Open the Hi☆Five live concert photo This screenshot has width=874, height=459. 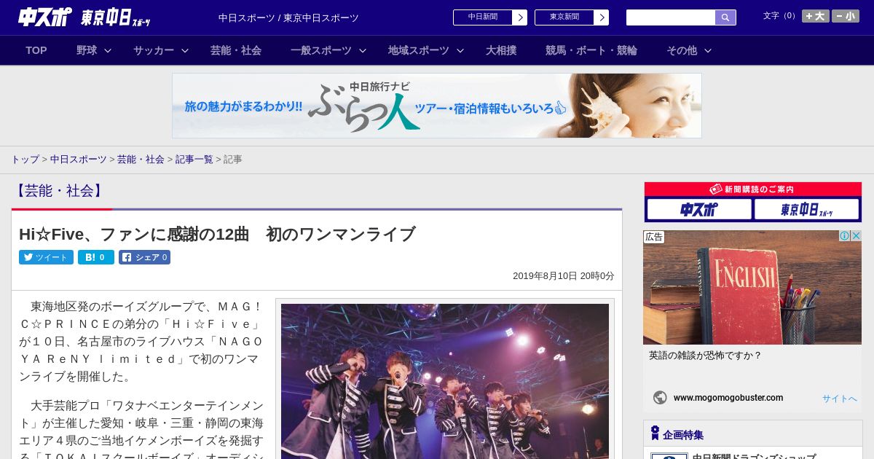point(445,381)
